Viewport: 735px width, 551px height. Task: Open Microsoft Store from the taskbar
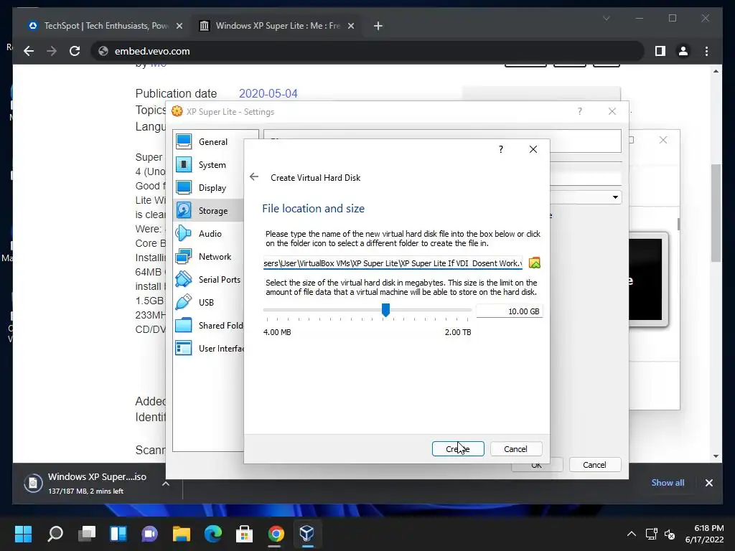244,533
